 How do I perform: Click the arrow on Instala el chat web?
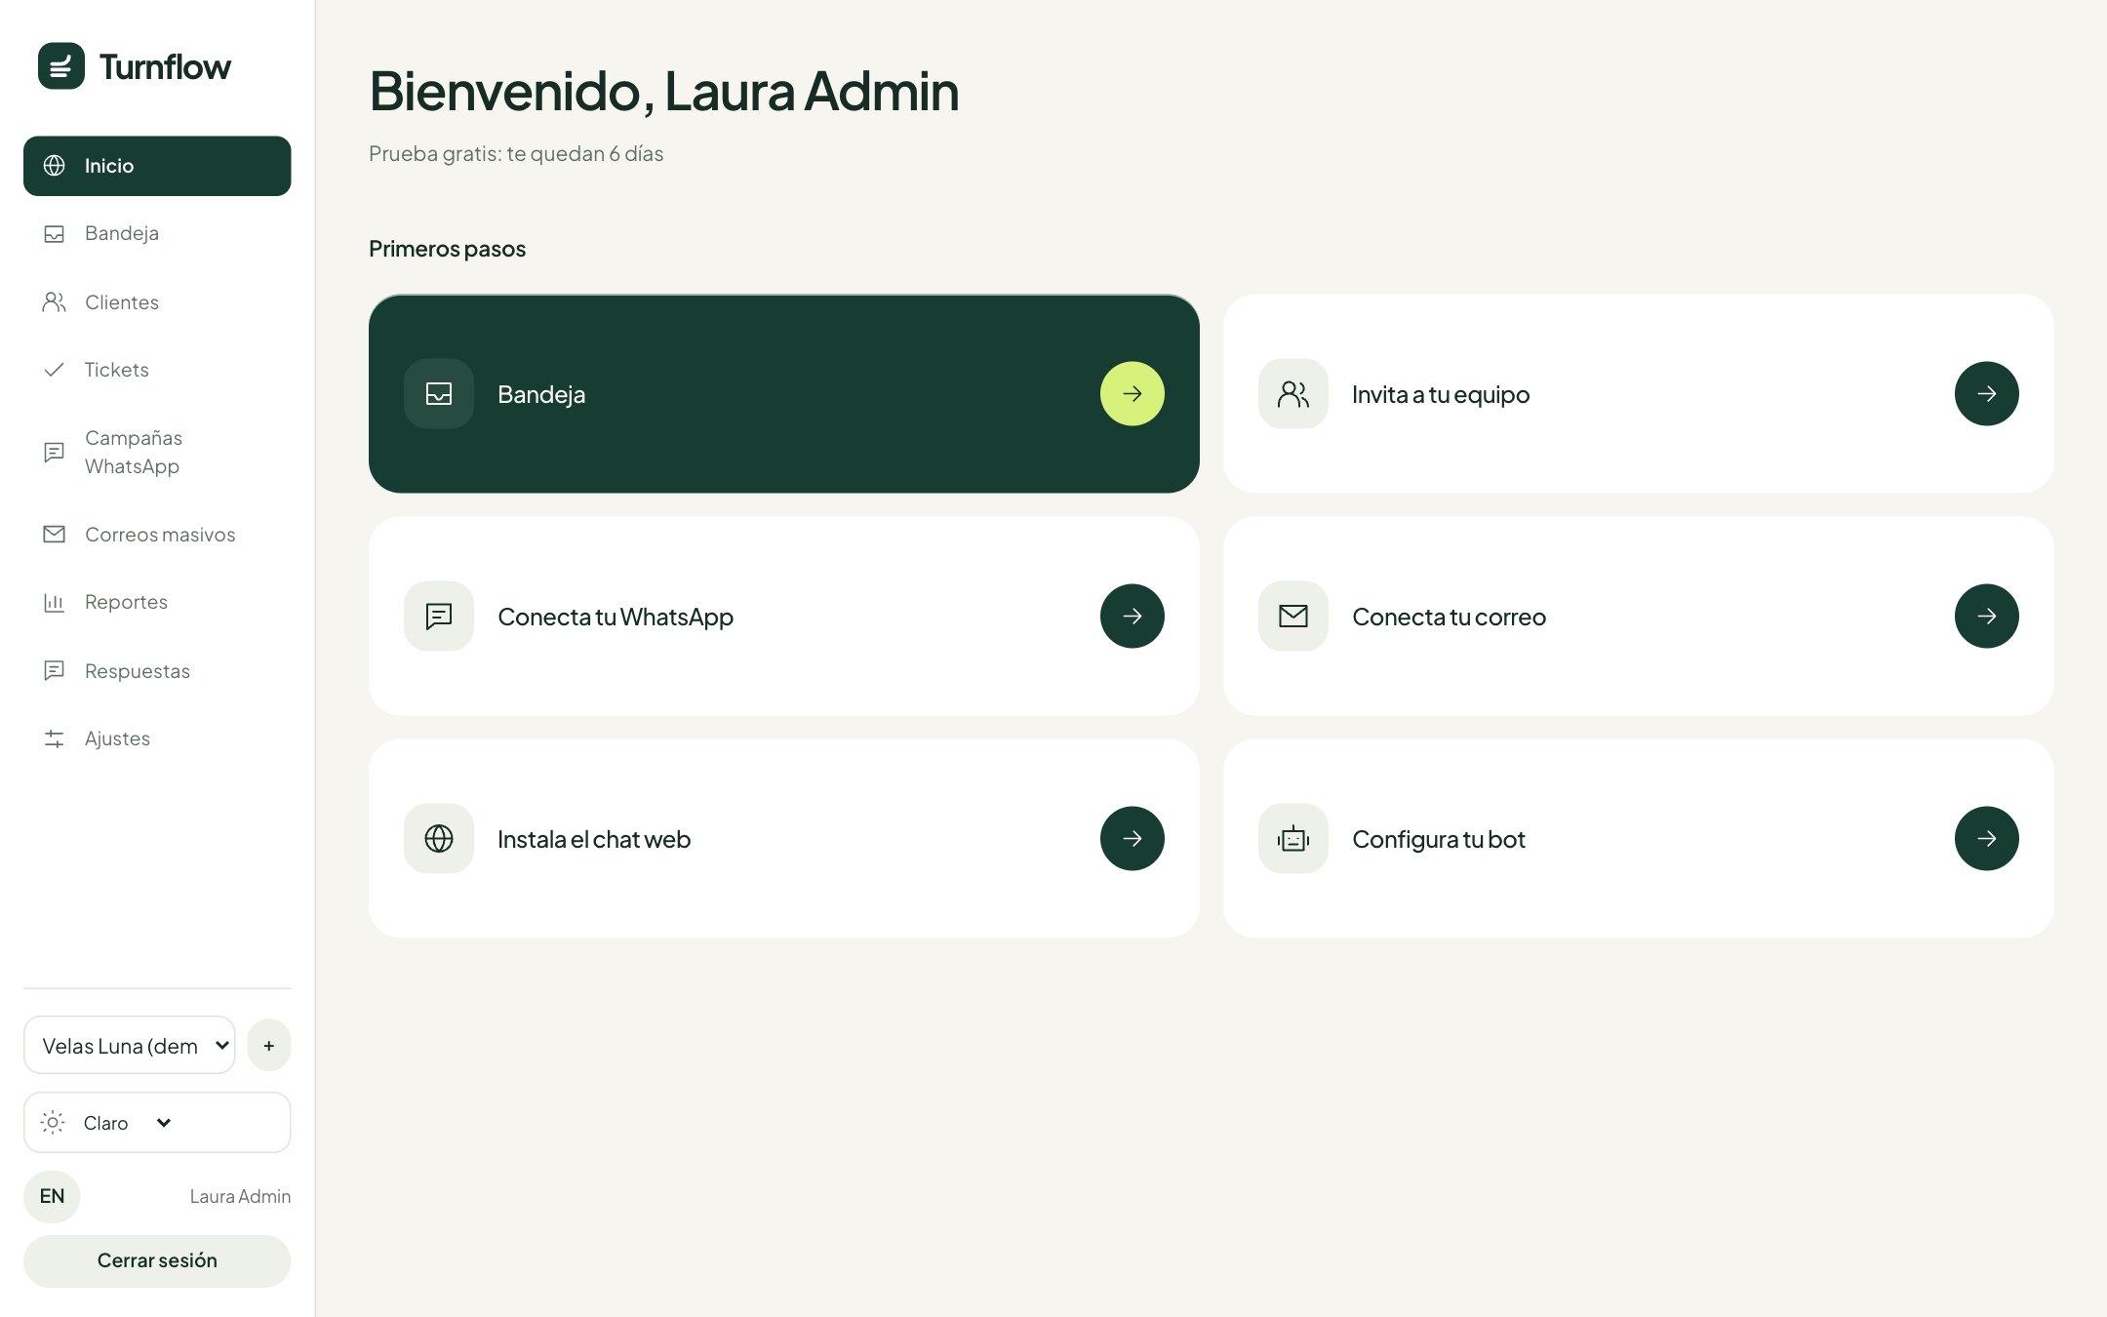pos(1132,839)
